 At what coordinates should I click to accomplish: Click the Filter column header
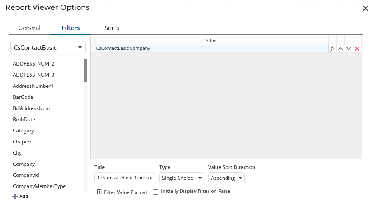point(212,40)
